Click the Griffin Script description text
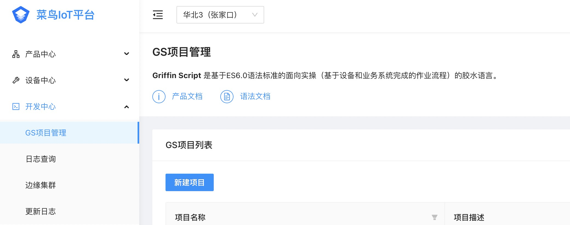 pyautogui.click(x=325, y=75)
